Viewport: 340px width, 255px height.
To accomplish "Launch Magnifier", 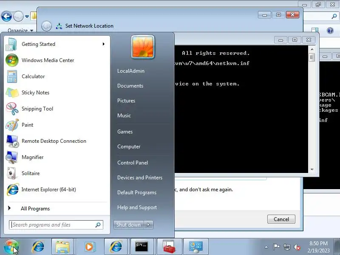I will tap(57, 157).
